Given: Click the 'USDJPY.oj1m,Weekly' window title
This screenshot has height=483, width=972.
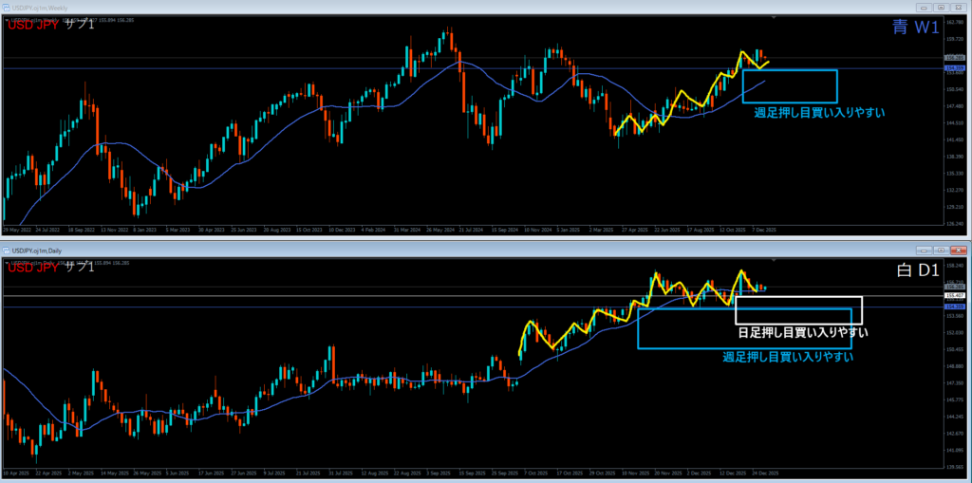Looking at the screenshot, I should [39, 7].
